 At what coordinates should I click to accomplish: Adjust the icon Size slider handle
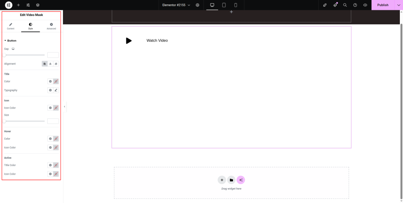click(x=4, y=121)
